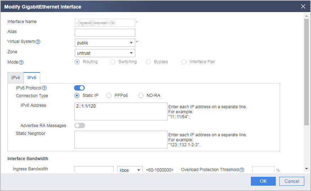Click the Alias input field
The width and height of the screenshot is (311, 191).
tap(105, 33)
